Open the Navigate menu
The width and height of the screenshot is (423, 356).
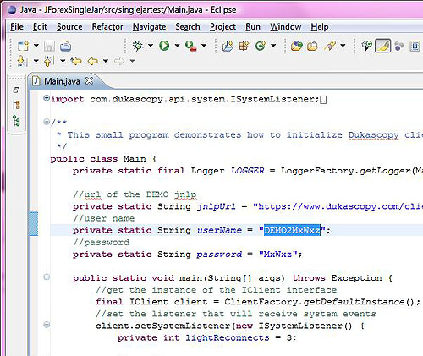(x=149, y=27)
